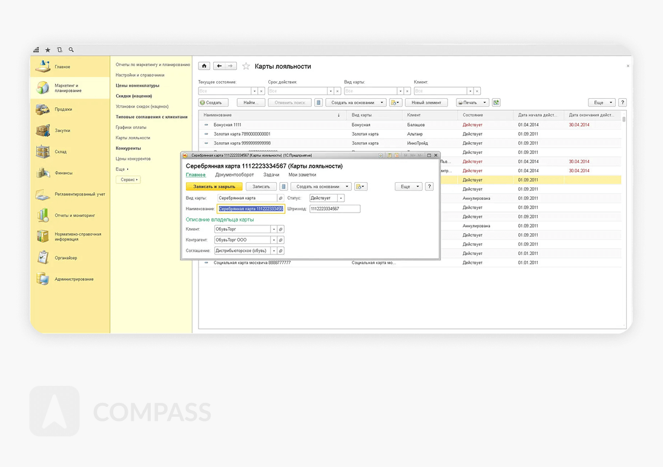Image resolution: width=663 pixels, height=467 pixels.
Task: Open Ценовые группы link Цены конкурентов
Action: click(133, 159)
